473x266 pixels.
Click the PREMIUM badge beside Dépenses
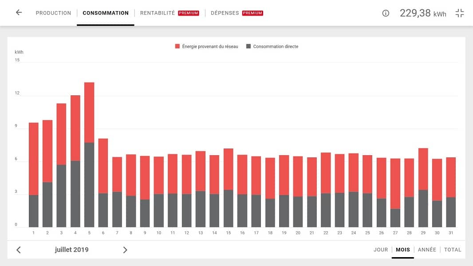252,13
